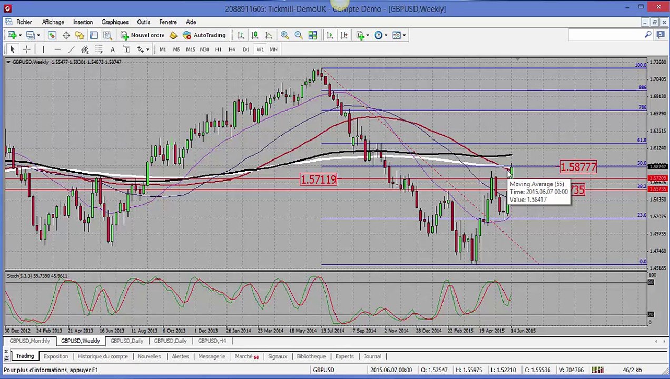
Task: Select the crosshair tool
Action: pos(26,49)
